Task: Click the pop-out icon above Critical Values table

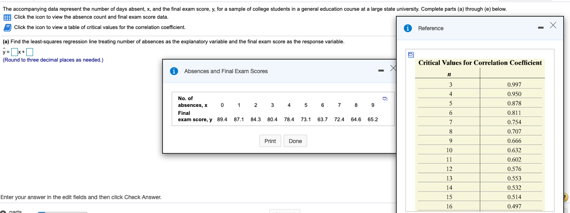Action: pos(411,54)
